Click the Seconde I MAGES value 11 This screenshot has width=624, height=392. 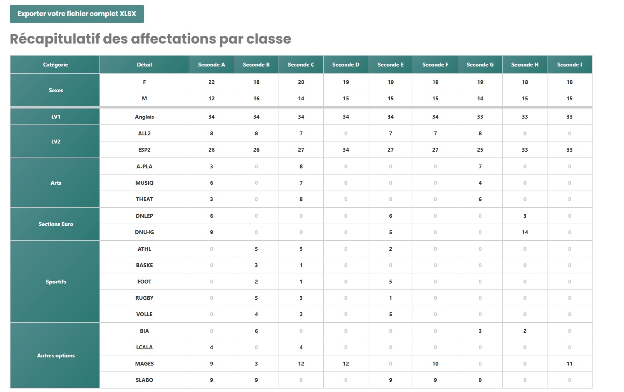(569, 364)
